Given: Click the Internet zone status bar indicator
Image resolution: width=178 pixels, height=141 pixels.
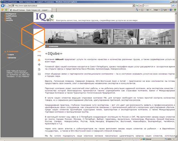Looking at the screenshot, I should (x=147, y=139).
